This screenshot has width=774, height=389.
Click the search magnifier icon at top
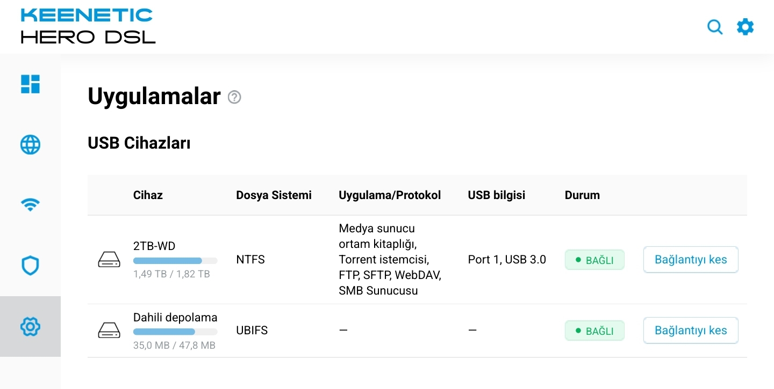[x=715, y=27]
